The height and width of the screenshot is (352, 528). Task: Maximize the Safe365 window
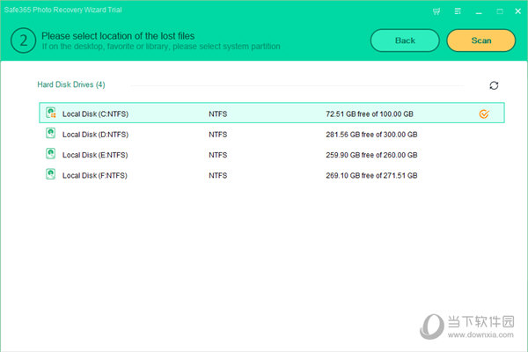click(500, 11)
